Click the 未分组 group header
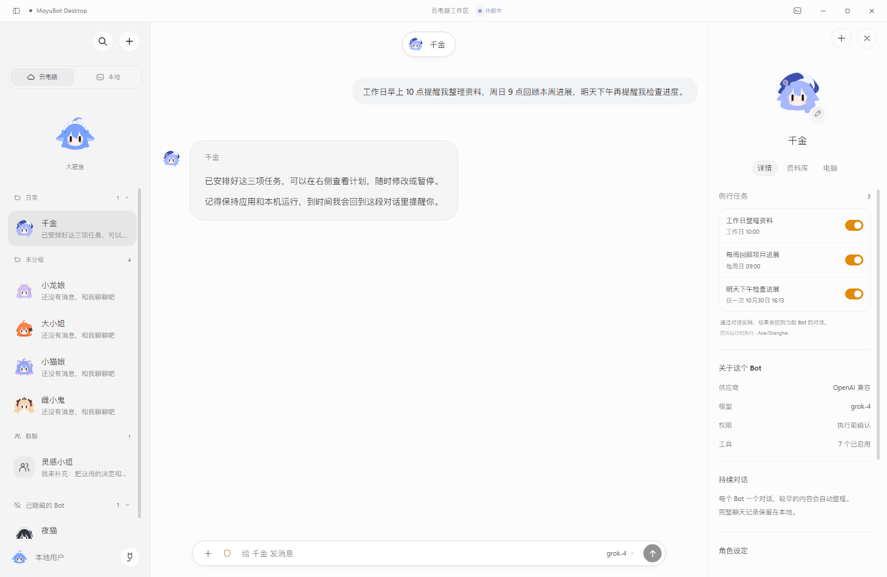Screen dimensions: 887x577 click(x=72, y=260)
